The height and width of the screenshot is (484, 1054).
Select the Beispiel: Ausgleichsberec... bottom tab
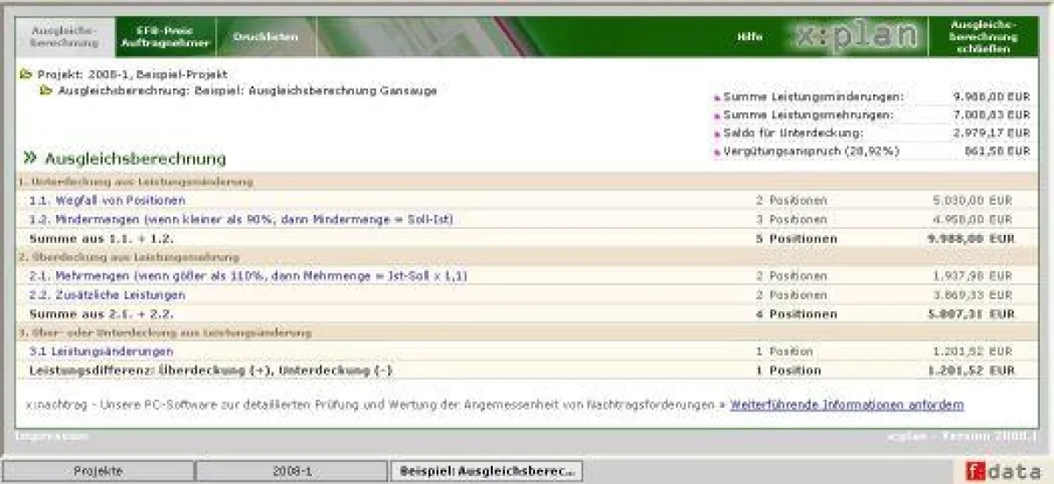coord(487,472)
